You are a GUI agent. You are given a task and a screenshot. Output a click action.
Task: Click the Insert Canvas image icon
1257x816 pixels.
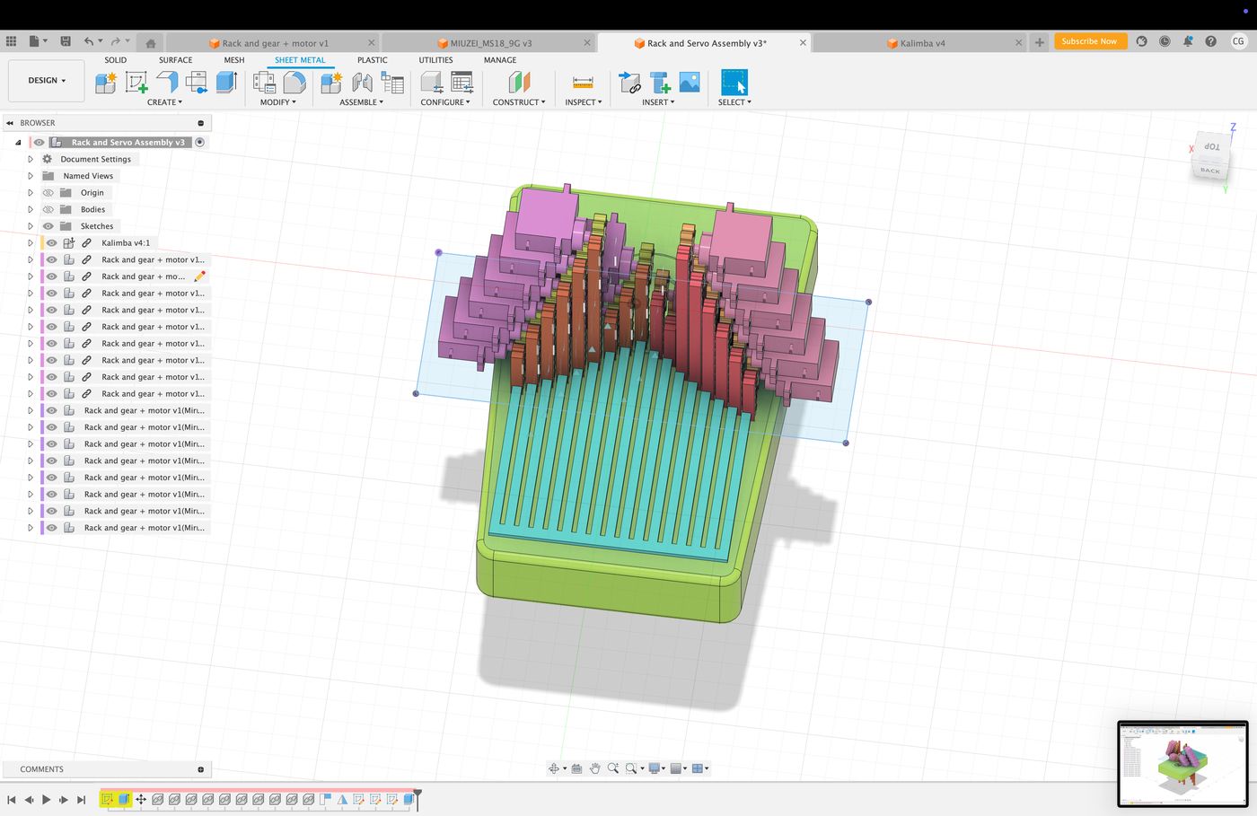(x=690, y=83)
